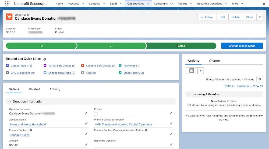Edit the Private field pencil icon
The height and width of the screenshot is (149, 269).
click(171, 113)
